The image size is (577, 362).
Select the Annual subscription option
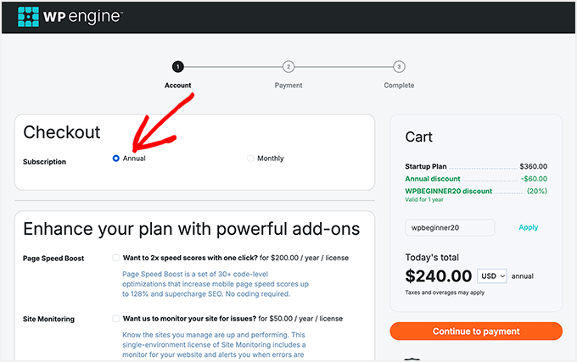tap(116, 159)
